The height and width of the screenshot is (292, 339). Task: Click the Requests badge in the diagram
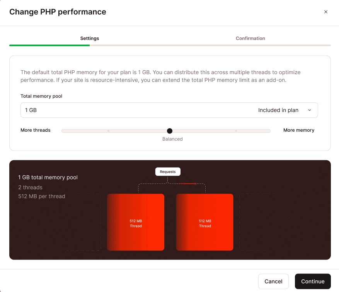[x=167, y=171]
